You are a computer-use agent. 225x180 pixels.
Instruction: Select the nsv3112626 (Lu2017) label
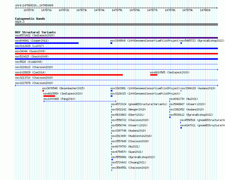(30, 46)
